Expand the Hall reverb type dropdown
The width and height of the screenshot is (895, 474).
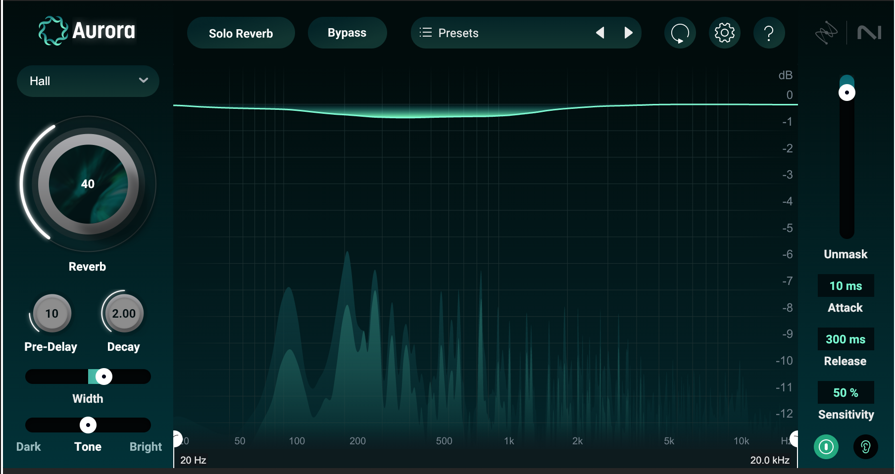tap(88, 81)
